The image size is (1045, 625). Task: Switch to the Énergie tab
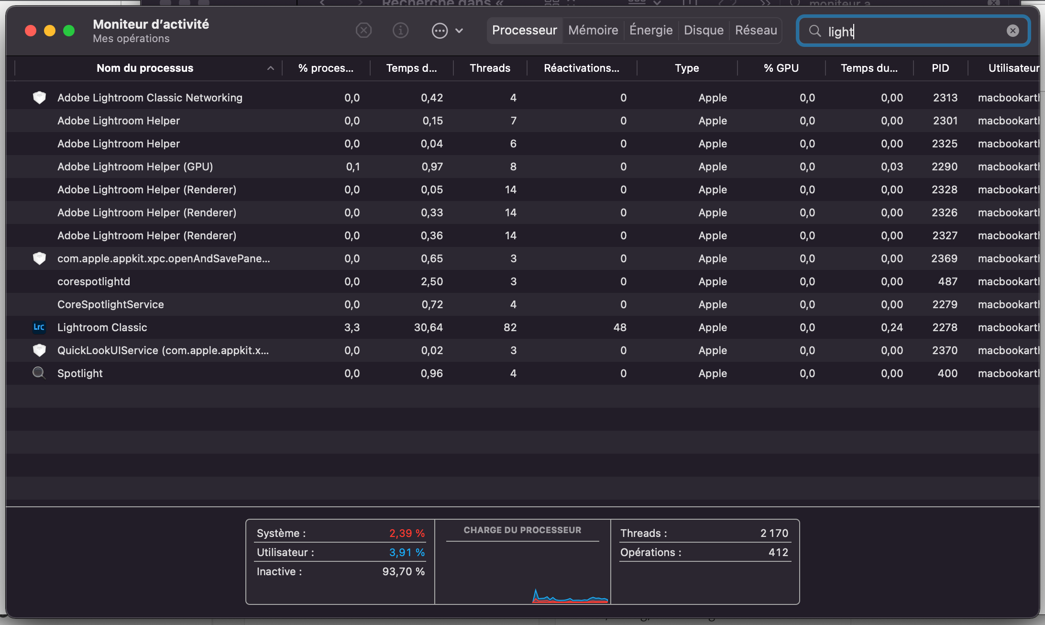[x=651, y=31]
